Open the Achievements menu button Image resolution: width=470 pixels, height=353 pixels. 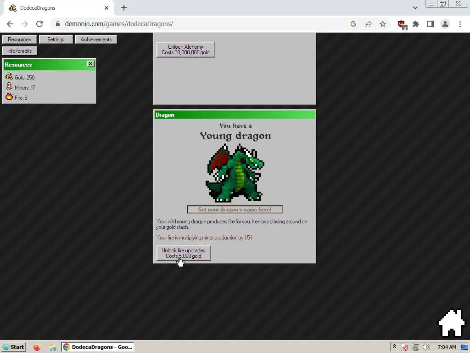click(x=96, y=40)
